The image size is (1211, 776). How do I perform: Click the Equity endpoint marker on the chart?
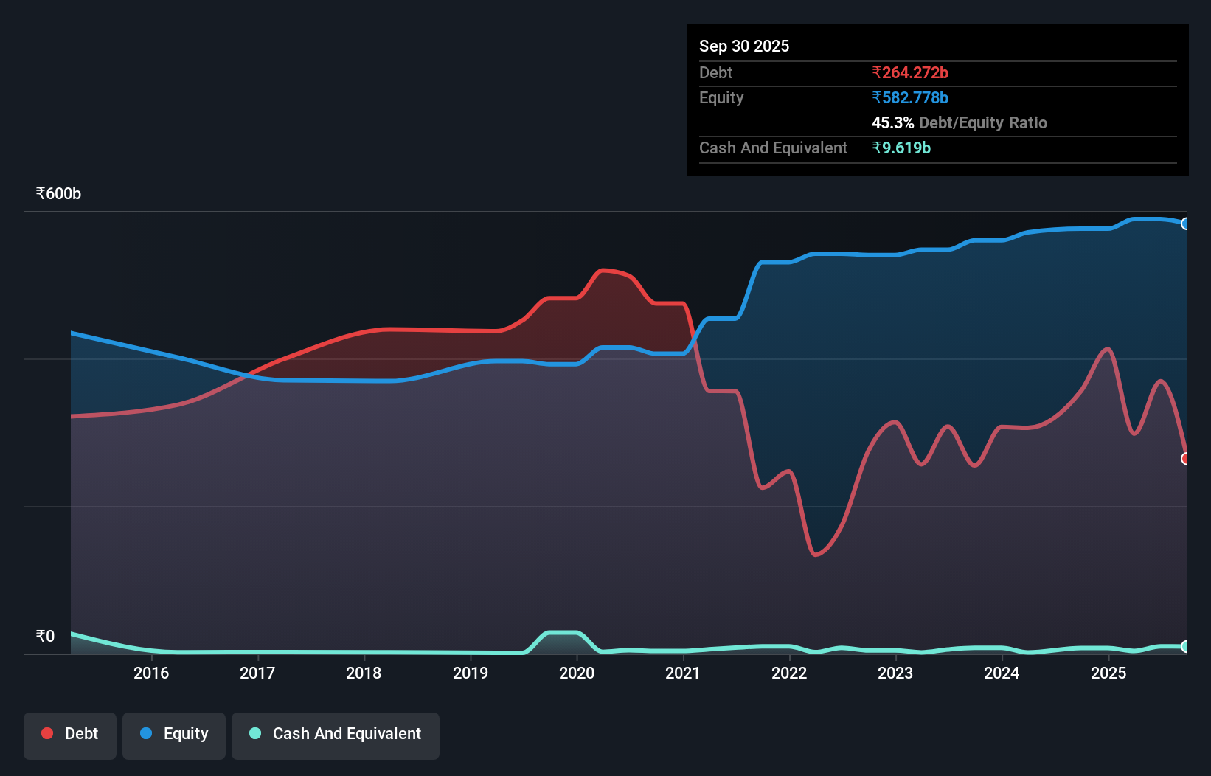click(1185, 224)
